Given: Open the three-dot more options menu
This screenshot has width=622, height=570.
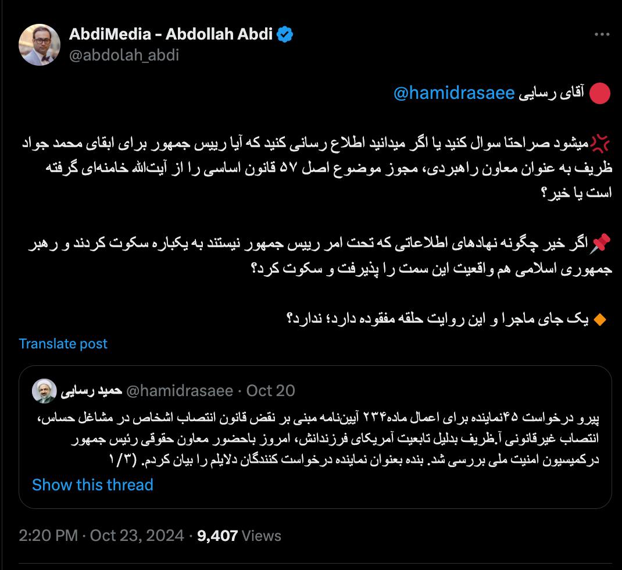Looking at the screenshot, I should (602, 34).
